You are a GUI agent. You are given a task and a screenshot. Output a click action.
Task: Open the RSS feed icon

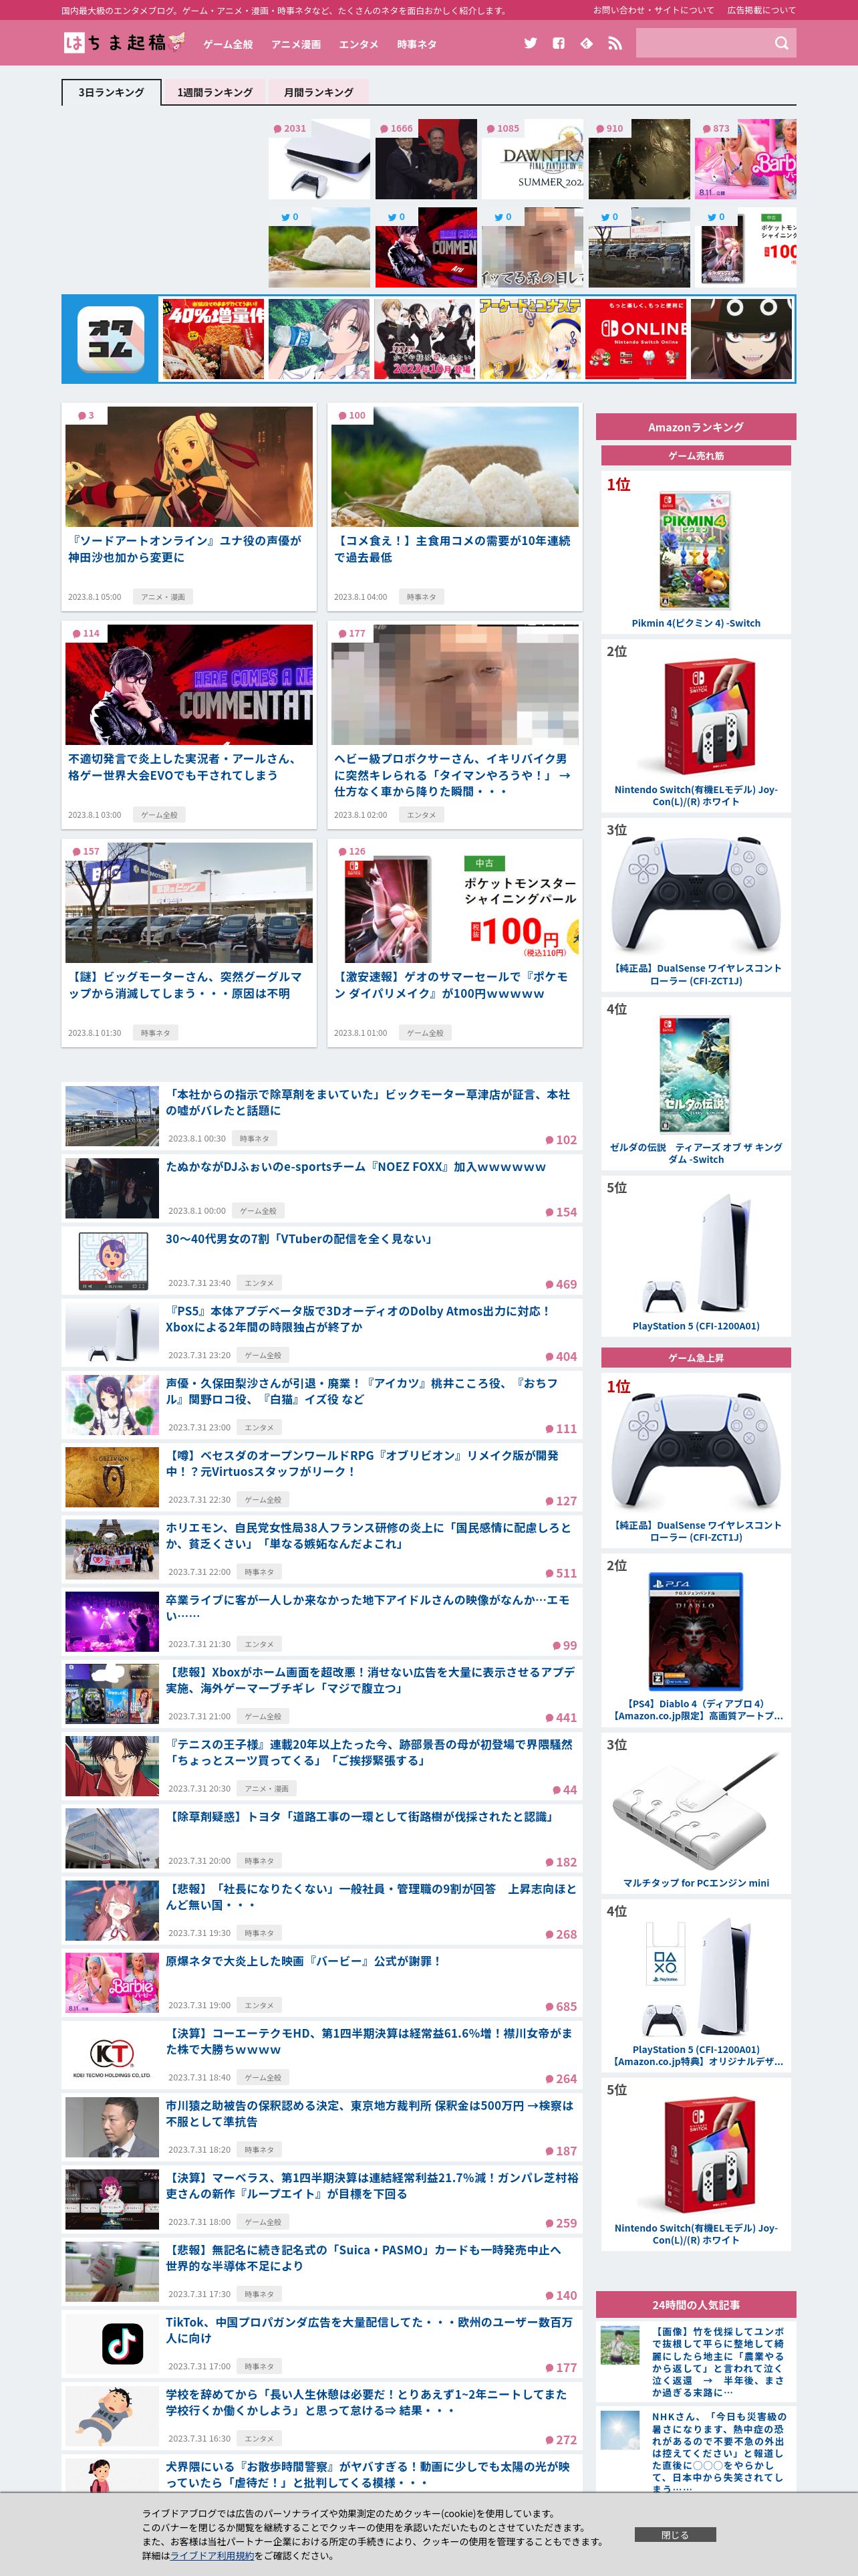coord(614,43)
